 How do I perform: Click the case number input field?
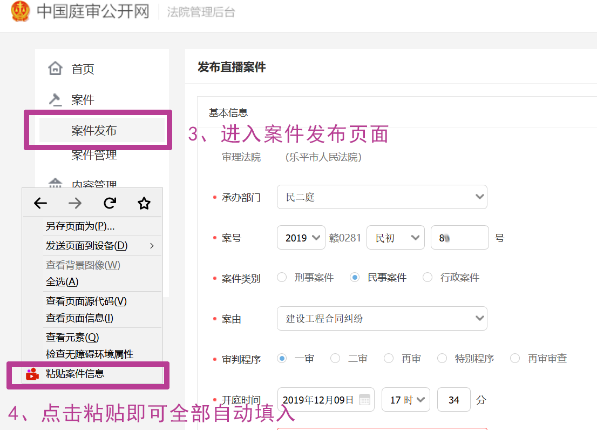[459, 238]
